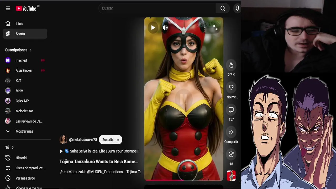The image size is (336, 189).
Task: Expand the Suscripciones section
Action: click(19, 50)
